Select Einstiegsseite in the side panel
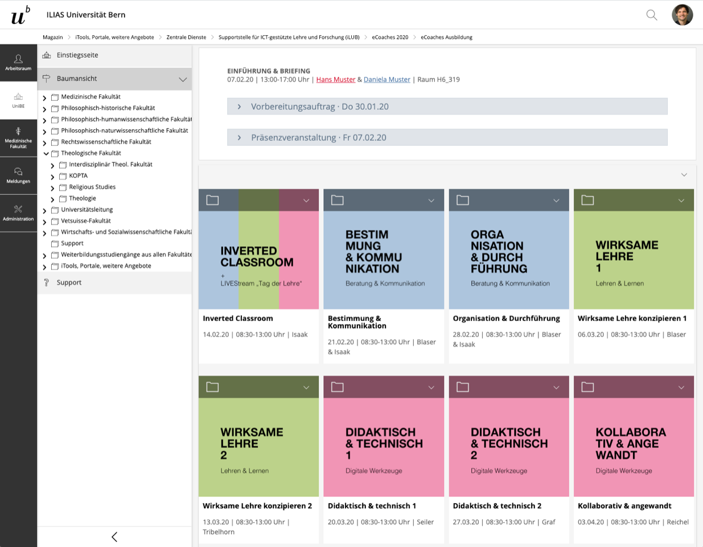This screenshot has width=703, height=547. click(x=77, y=55)
